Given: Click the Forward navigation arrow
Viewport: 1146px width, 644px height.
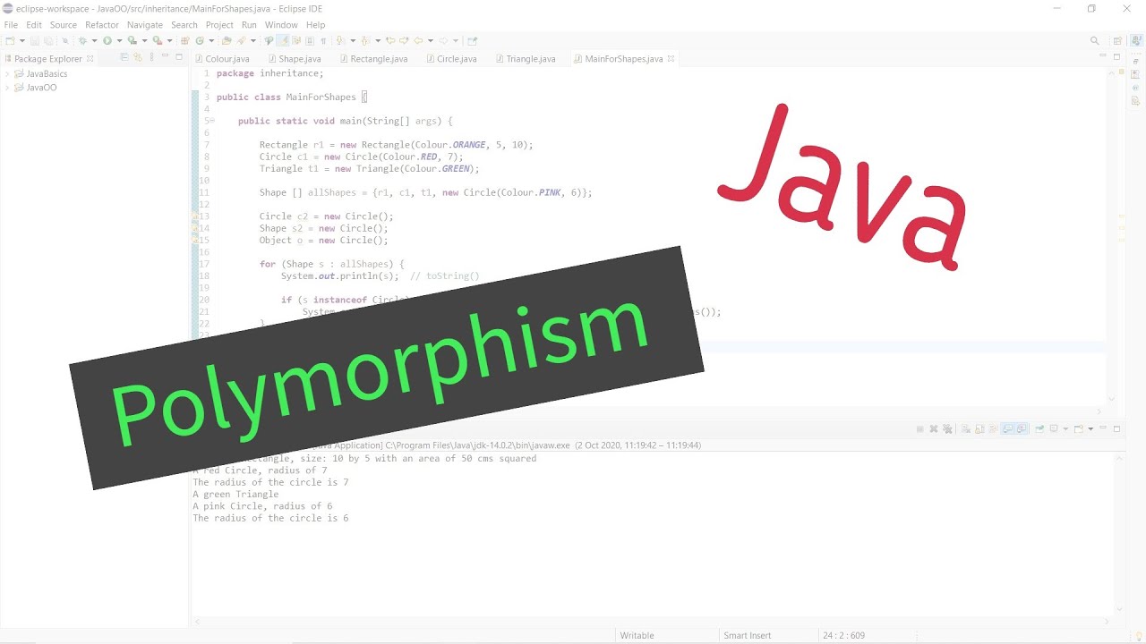Looking at the screenshot, I should point(444,40).
